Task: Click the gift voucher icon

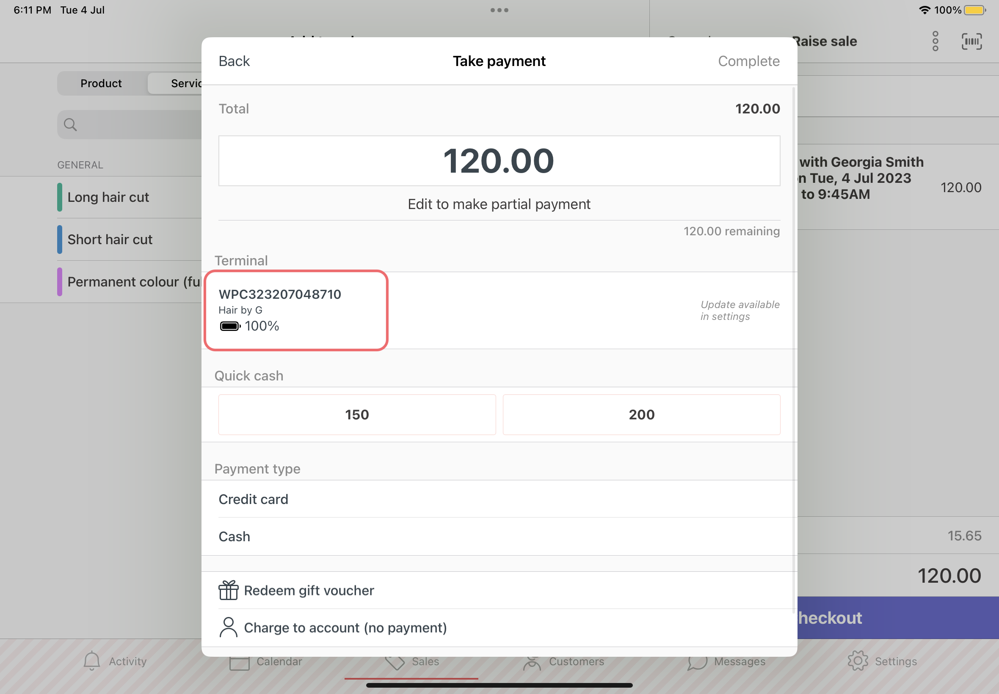Action: 228,590
